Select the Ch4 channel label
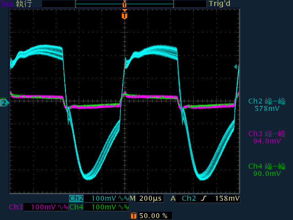Screen dimensions: 293x220 pos(76,207)
